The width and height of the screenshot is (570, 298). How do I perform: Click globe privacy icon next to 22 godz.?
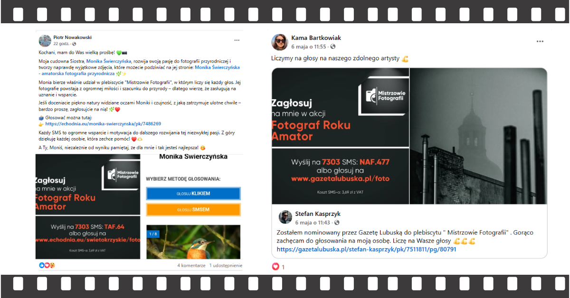pos(74,44)
